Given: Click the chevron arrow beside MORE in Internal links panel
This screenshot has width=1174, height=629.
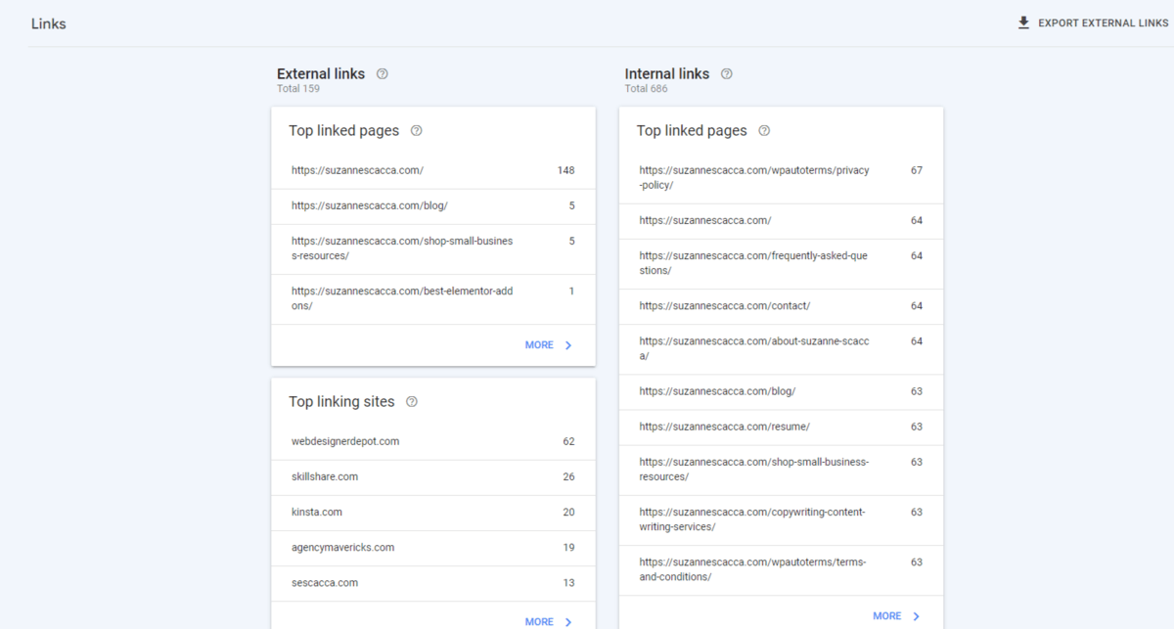Looking at the screenshot, I should click(x=916, y=615).
